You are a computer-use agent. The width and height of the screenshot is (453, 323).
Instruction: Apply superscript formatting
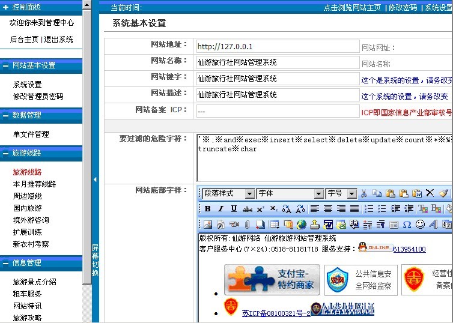click(260, 209)
